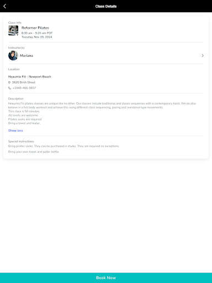This screenshot has width=212, height=283.
Task: Select Neaumix Fit - Newport Beach location name
Action: tap(30, 77)
